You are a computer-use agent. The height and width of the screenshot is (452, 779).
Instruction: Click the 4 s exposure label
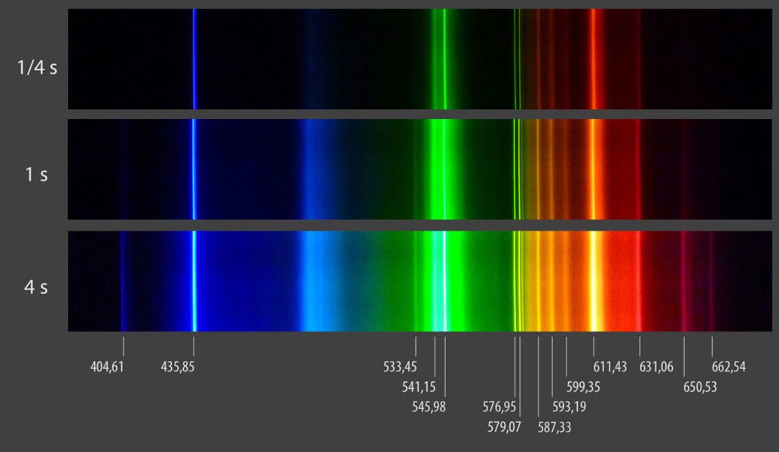[x=35, y=287]
